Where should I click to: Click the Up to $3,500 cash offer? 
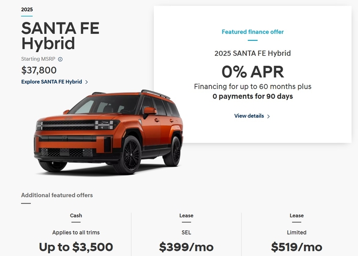pyautogui.click(x=76, y=247)
